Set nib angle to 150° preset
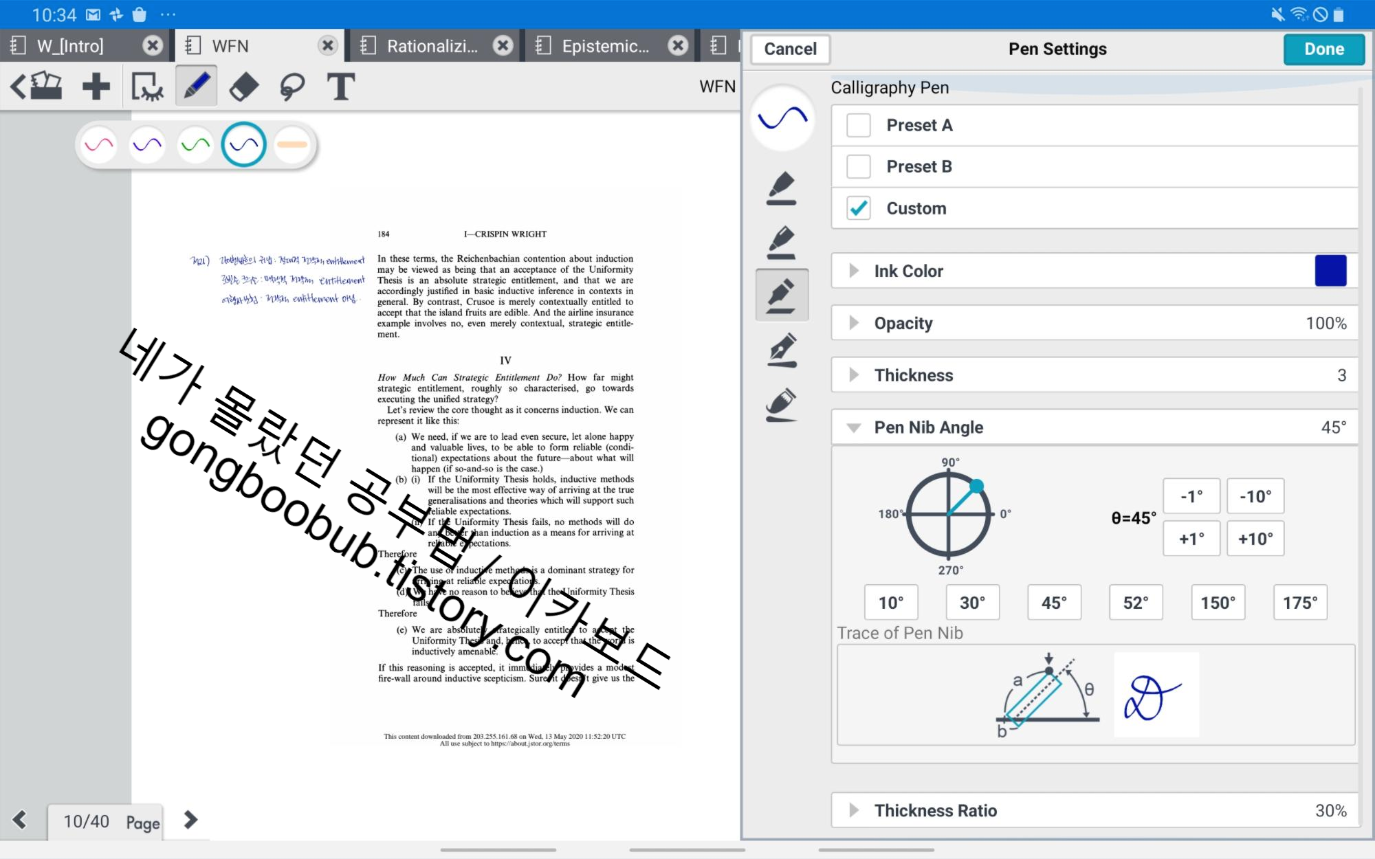The width and height of the screenshot is (1375, 859). (x=1218, y=603)
